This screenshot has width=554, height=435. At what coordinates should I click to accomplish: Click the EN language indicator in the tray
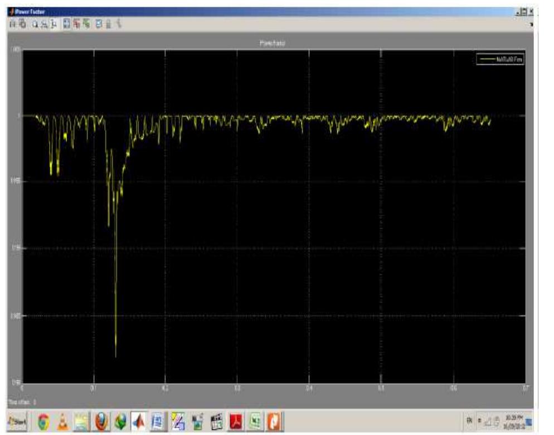[469, 420]
